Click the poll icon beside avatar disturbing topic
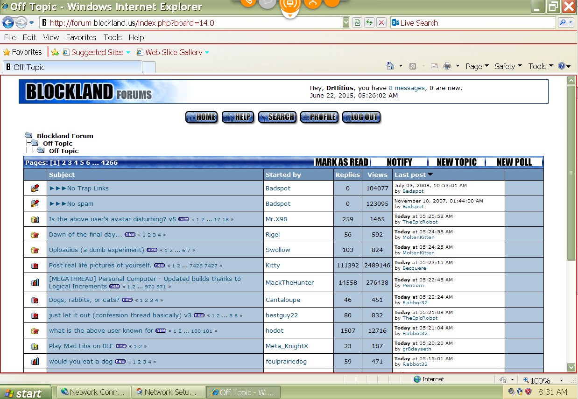The image size is (578, 399). pyautogui.click(x=35, y=219)
